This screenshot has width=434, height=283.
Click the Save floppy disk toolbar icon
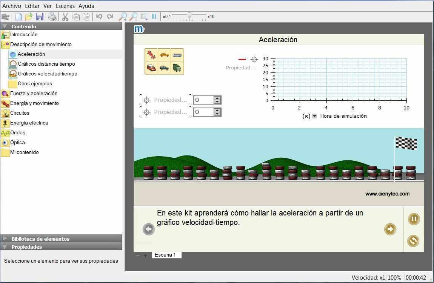point(40,17)
